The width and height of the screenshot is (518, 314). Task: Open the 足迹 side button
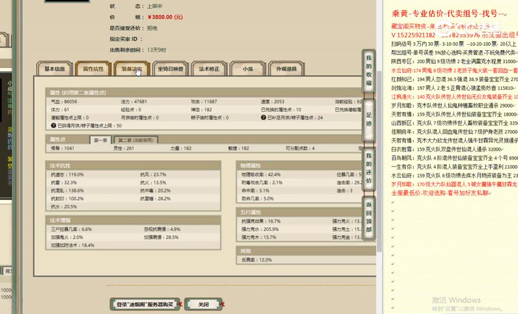click(x=369, y=119)
